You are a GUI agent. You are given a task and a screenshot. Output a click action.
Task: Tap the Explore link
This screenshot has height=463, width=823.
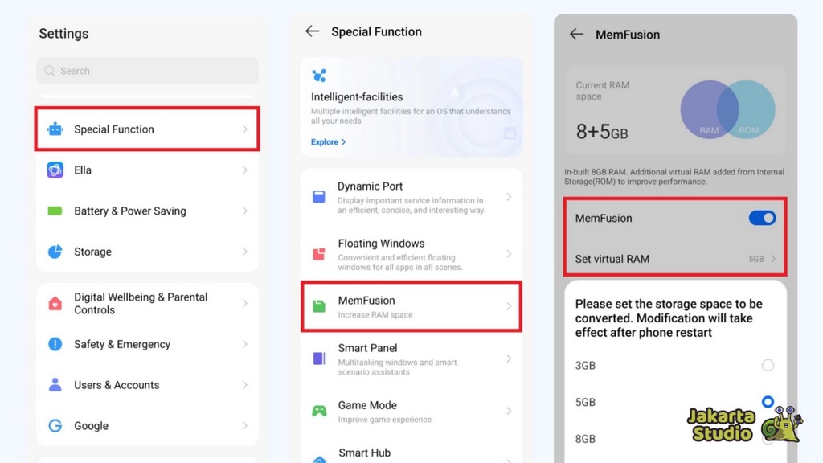click(328, 142)
